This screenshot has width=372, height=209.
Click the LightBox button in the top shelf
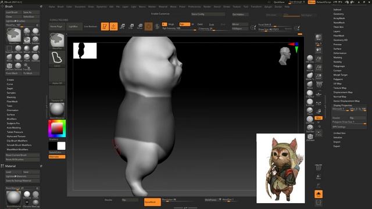[x=74, y=27]
